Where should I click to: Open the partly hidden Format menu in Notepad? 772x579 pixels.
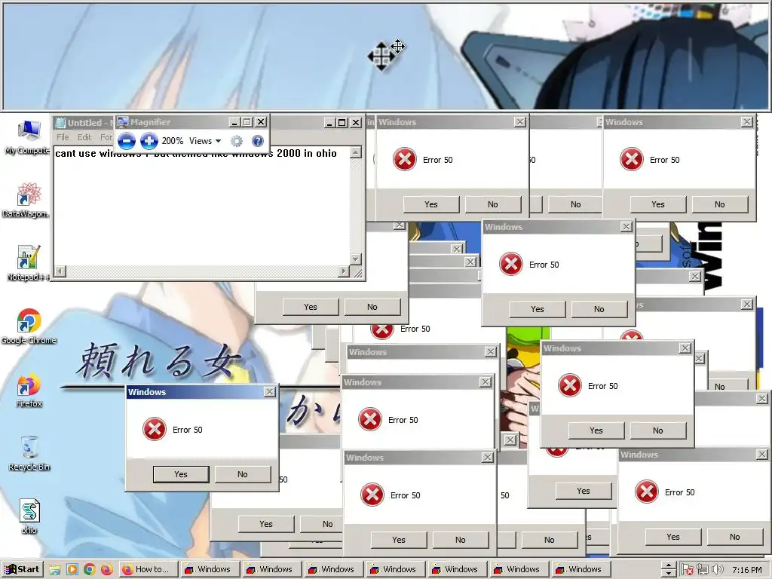[x=106, y=137]
